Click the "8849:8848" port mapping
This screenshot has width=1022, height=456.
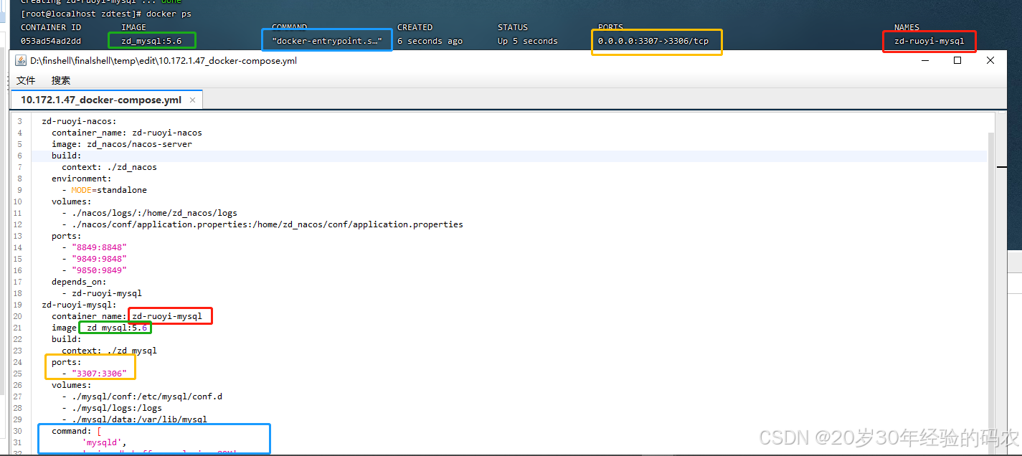(99, 247)
